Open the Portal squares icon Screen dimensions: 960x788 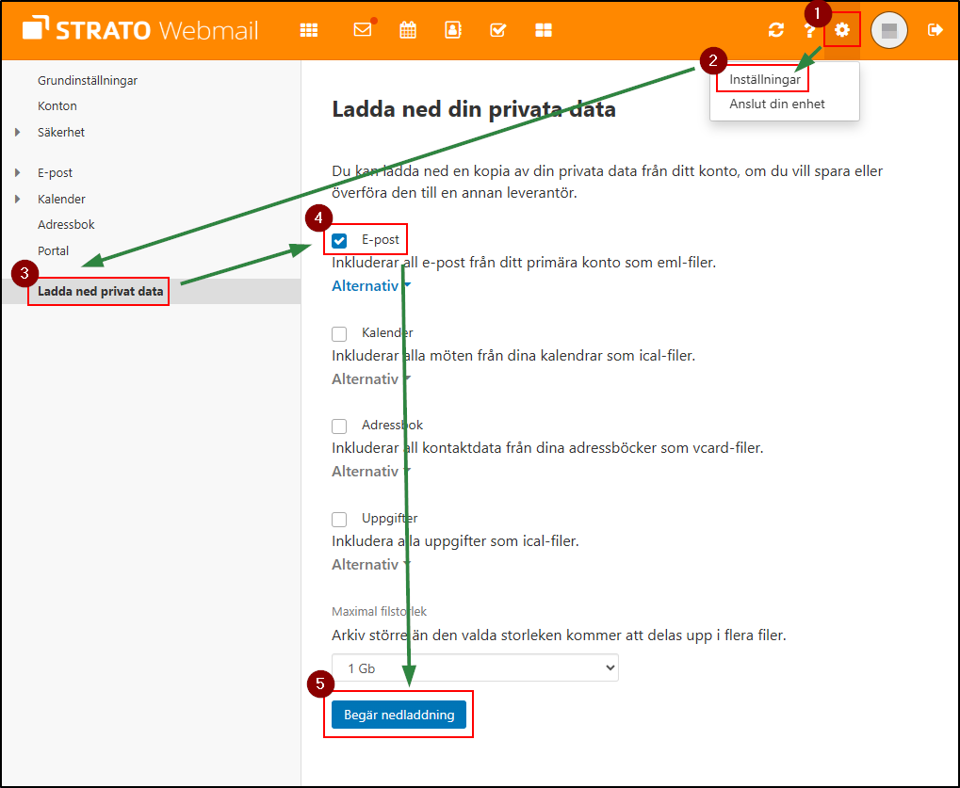[x=544, y=29]
